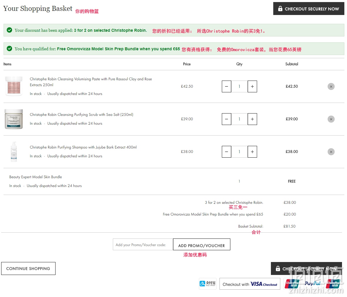Click the Your Shopping Basket heading
347x297 pixels.
click(x=38, y=9)
